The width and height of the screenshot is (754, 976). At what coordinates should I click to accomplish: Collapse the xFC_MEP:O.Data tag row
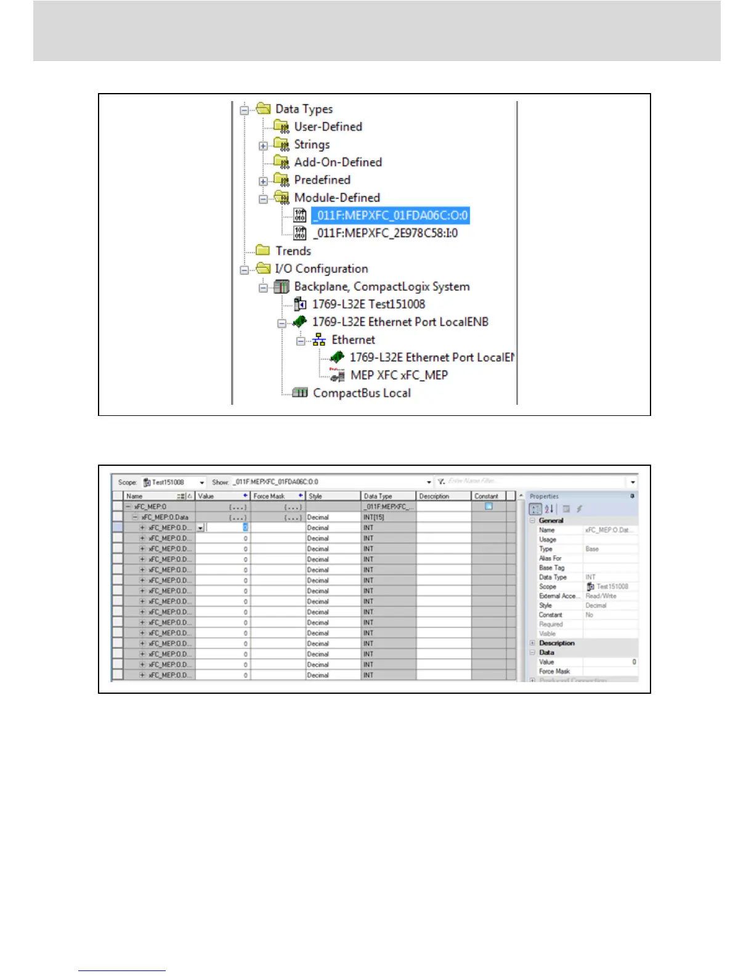coord(136,517)
